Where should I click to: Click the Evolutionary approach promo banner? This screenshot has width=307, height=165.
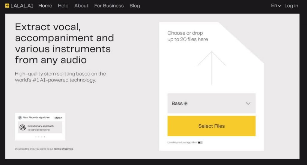[40, 128]
